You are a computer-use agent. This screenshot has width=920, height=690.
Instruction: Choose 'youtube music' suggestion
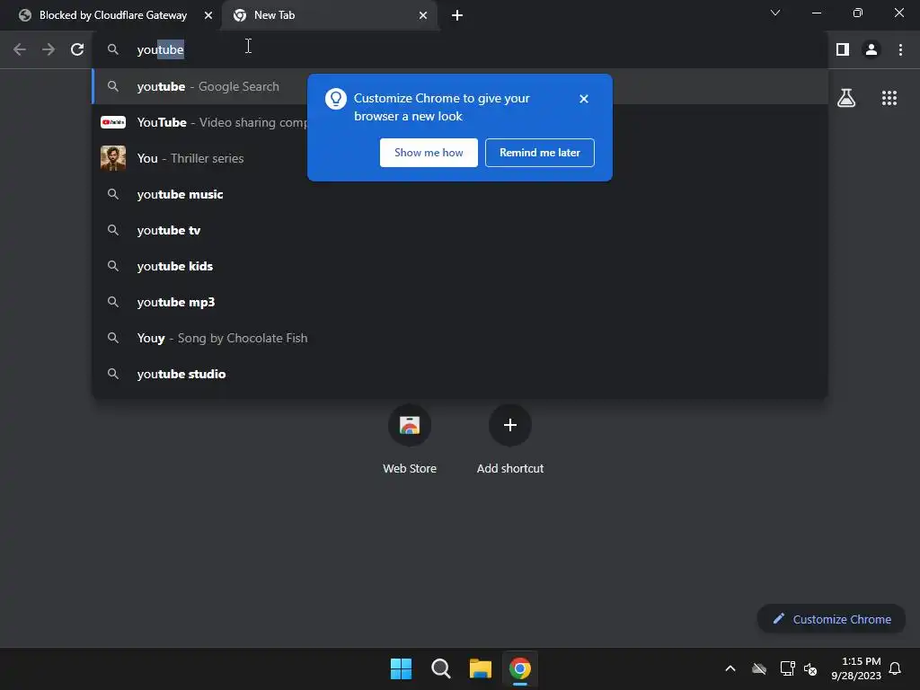click(x=460, y=194)
